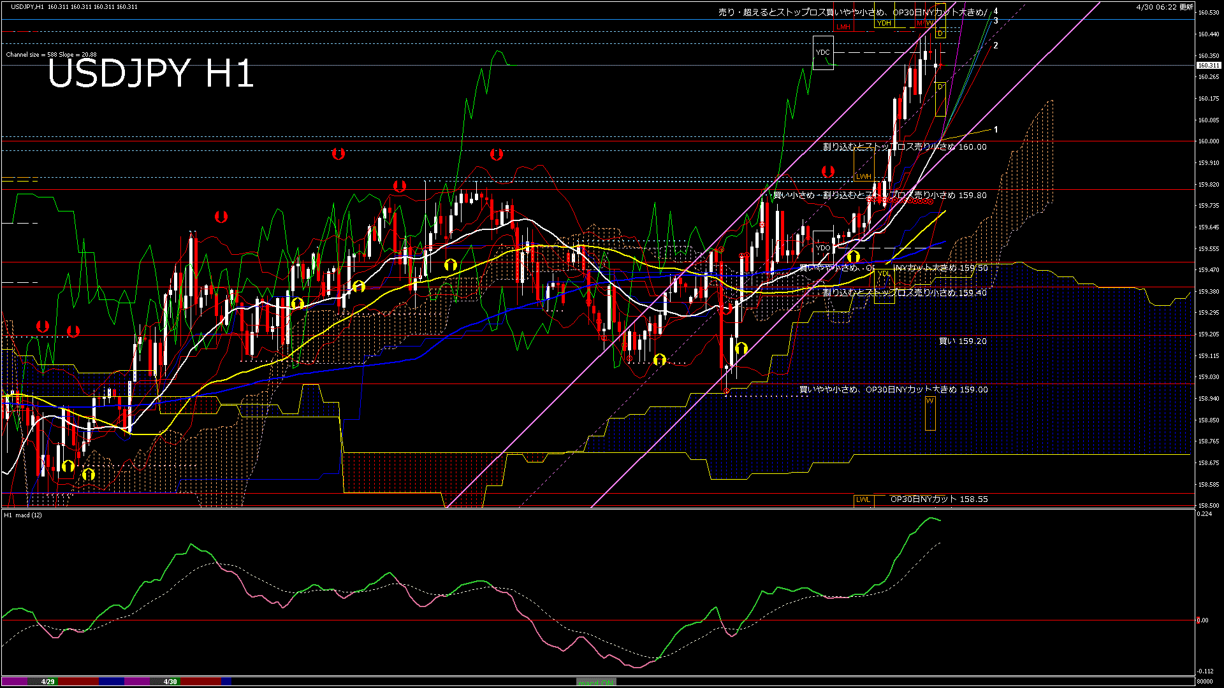Screen dimensions: 1224x688
Task: Click the orange LWH level marker
Action: (863, 176)
